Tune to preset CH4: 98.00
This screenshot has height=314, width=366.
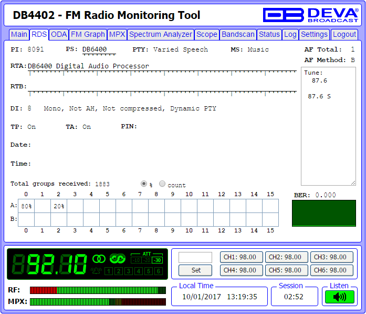(x=242, y=270)
